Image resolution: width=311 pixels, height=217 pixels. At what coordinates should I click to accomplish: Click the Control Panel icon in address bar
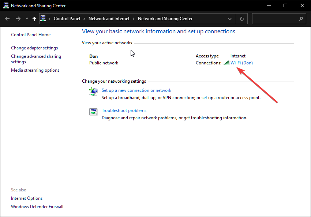(x=43, y=18)
